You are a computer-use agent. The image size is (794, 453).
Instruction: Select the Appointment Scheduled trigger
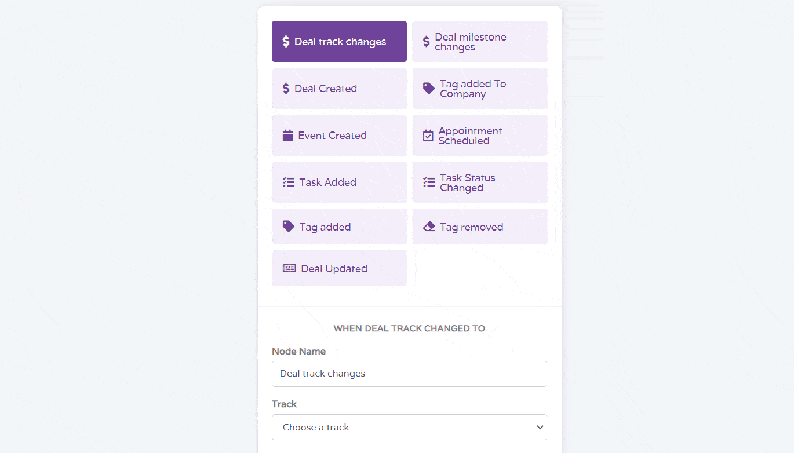[480, 135]
